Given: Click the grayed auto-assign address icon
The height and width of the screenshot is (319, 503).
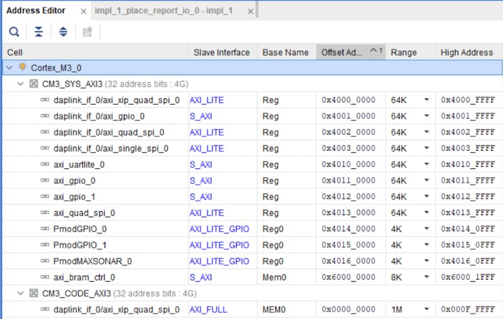Looking at the screenshot, I should (87, 32).
